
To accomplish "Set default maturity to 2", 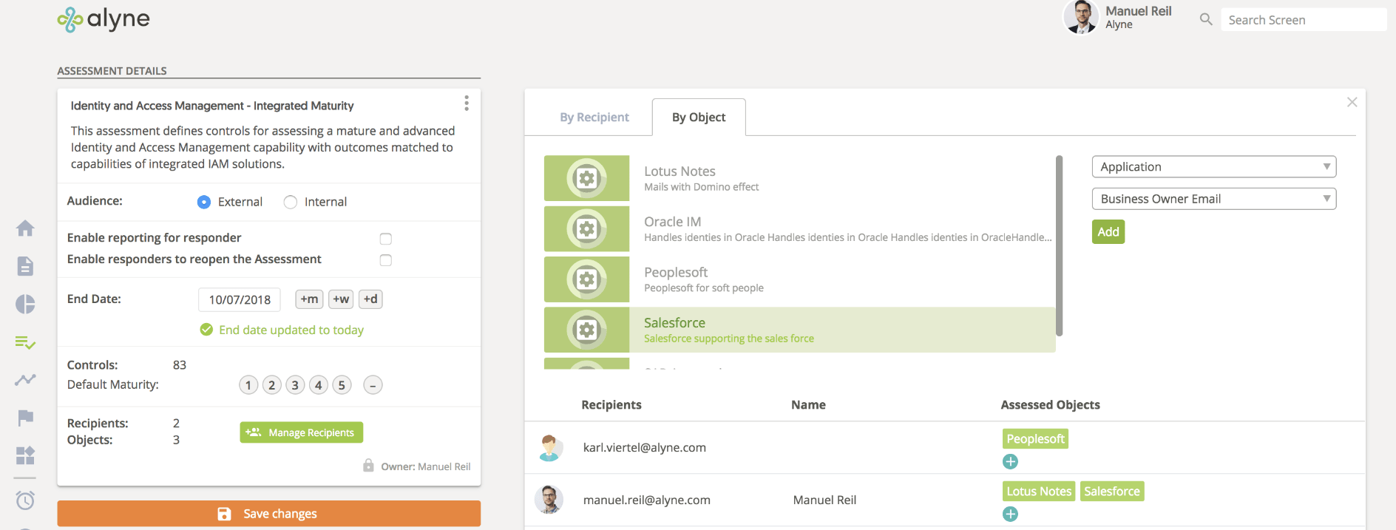I will (x=272, y=385).
